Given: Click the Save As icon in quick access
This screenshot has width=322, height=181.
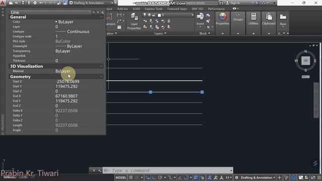Looking at the screenshot, I should point(29,3).
